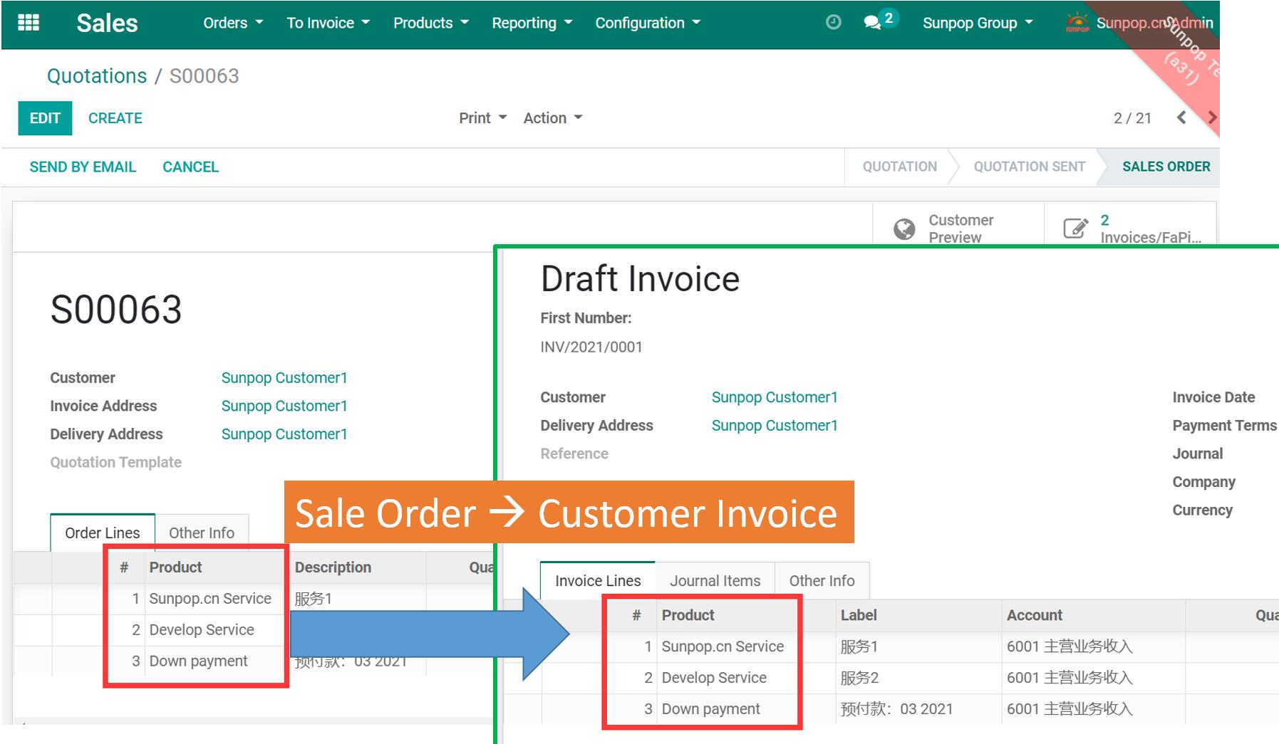Open the Action dropdown
The image size is (1279, 744).
[x=553, y=118]
